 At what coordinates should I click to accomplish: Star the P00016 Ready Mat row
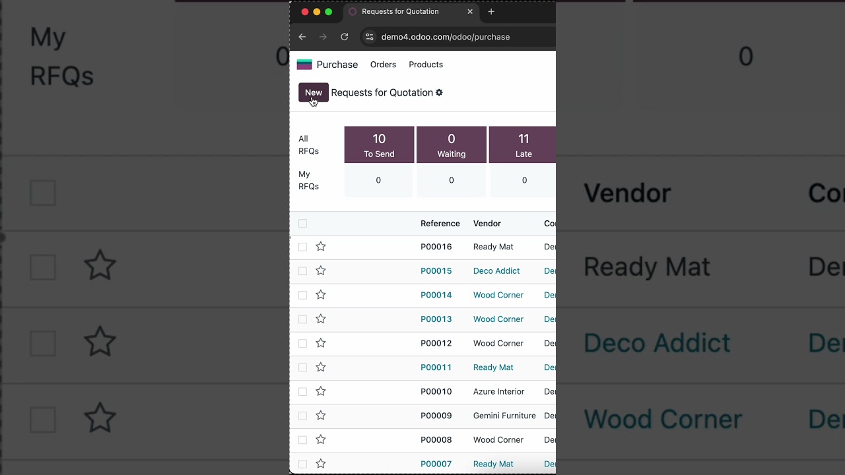point(321,247)
